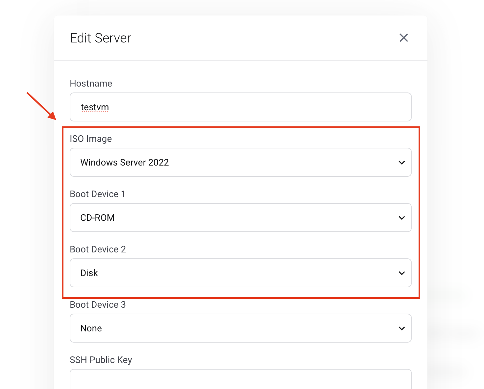The image size is (484, 389).
Task: Open the ISO Image dropdown chevron
Action: tap(401, 162)
